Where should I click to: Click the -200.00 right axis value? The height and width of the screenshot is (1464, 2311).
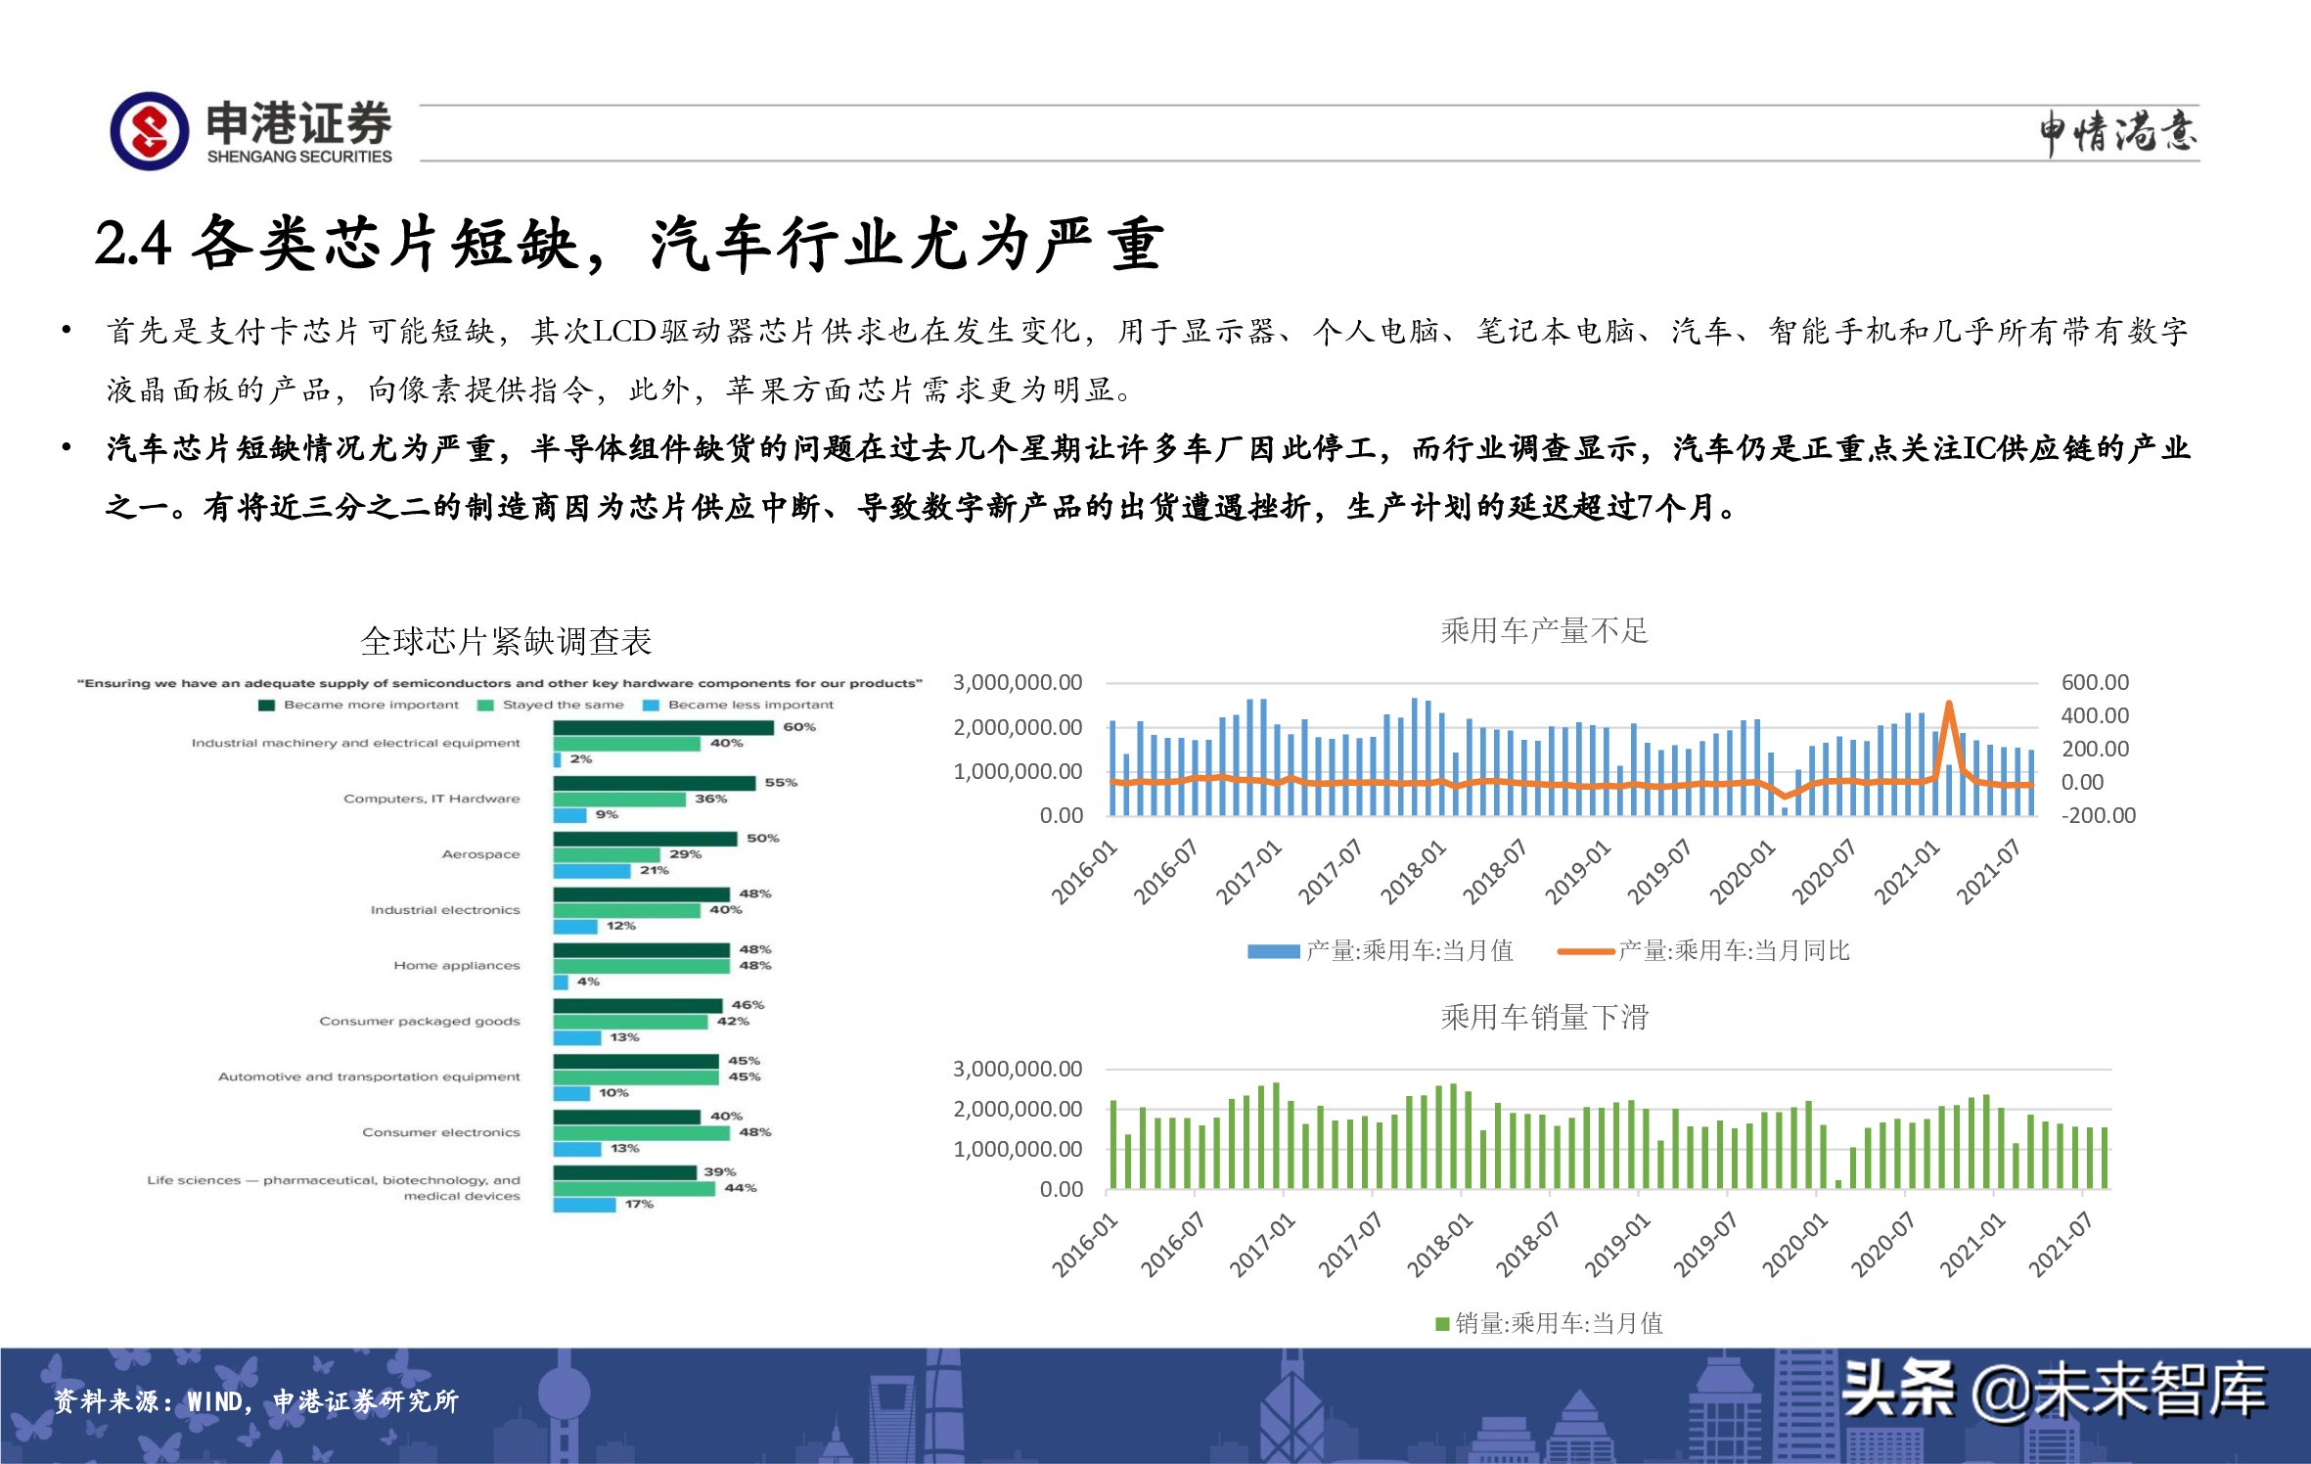(x=2098, y=815)
